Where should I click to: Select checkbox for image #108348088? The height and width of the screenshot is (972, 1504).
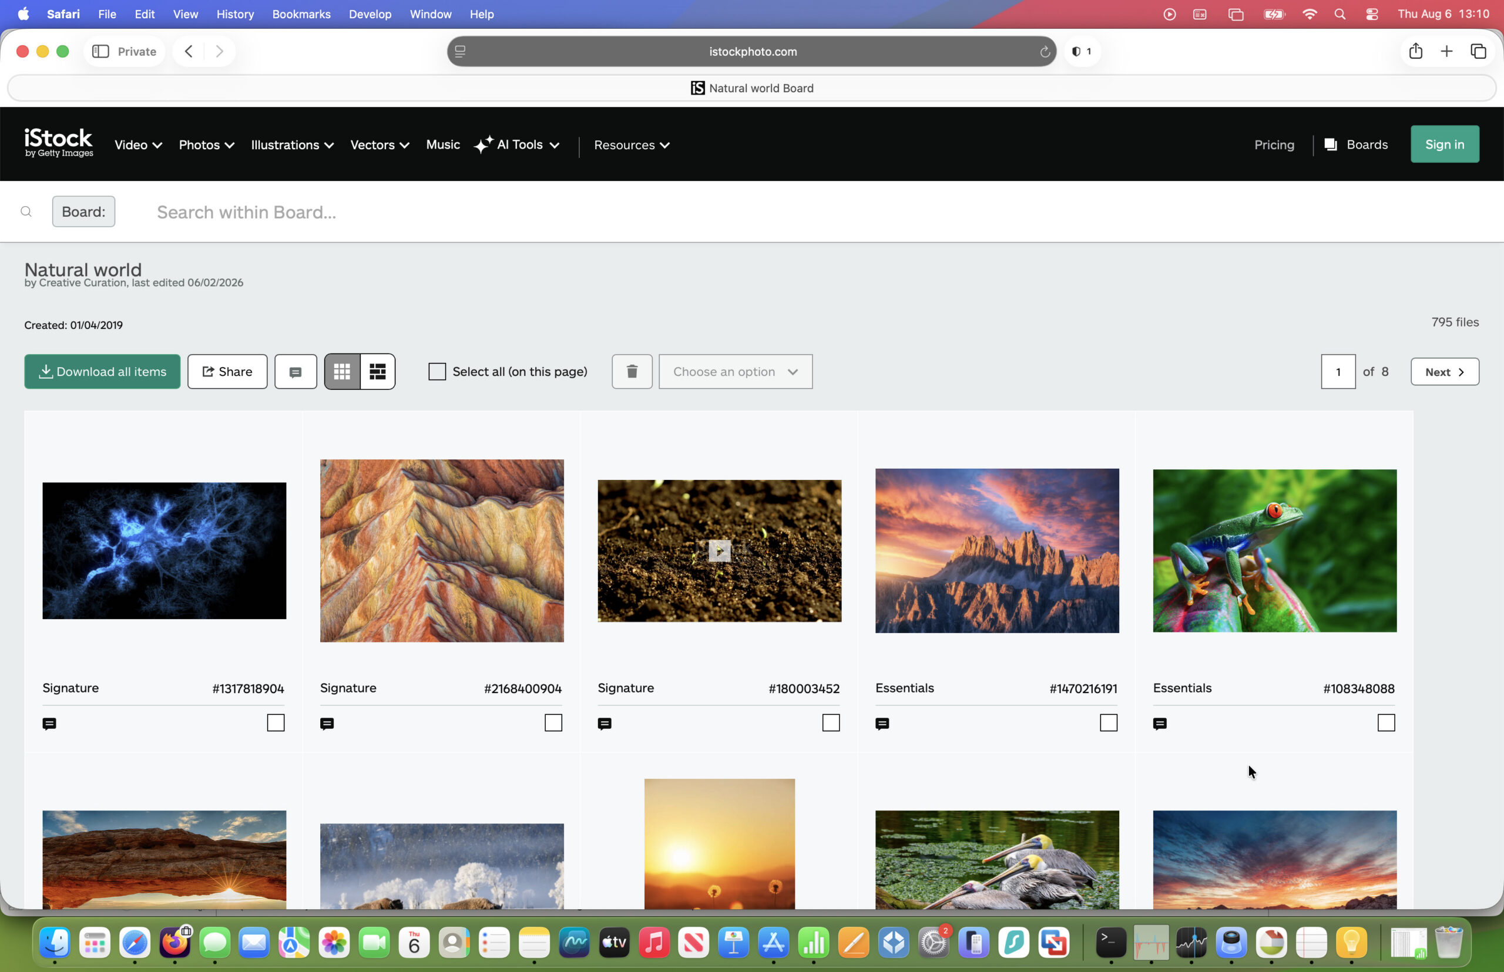(x=1386, y=723)
